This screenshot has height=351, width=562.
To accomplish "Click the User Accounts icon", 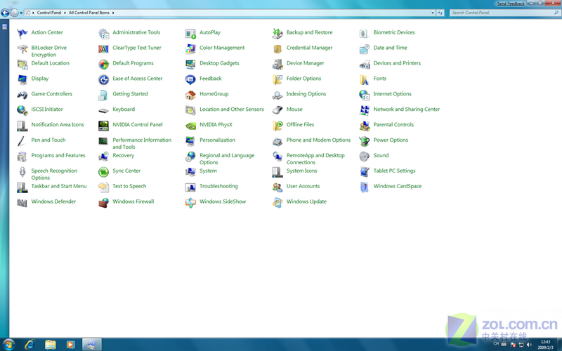I will tap(277, 187).
